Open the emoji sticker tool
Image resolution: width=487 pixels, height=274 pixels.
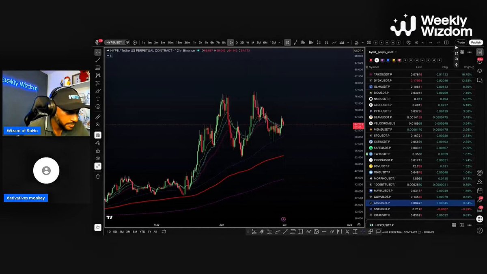[x=98, y=107]
